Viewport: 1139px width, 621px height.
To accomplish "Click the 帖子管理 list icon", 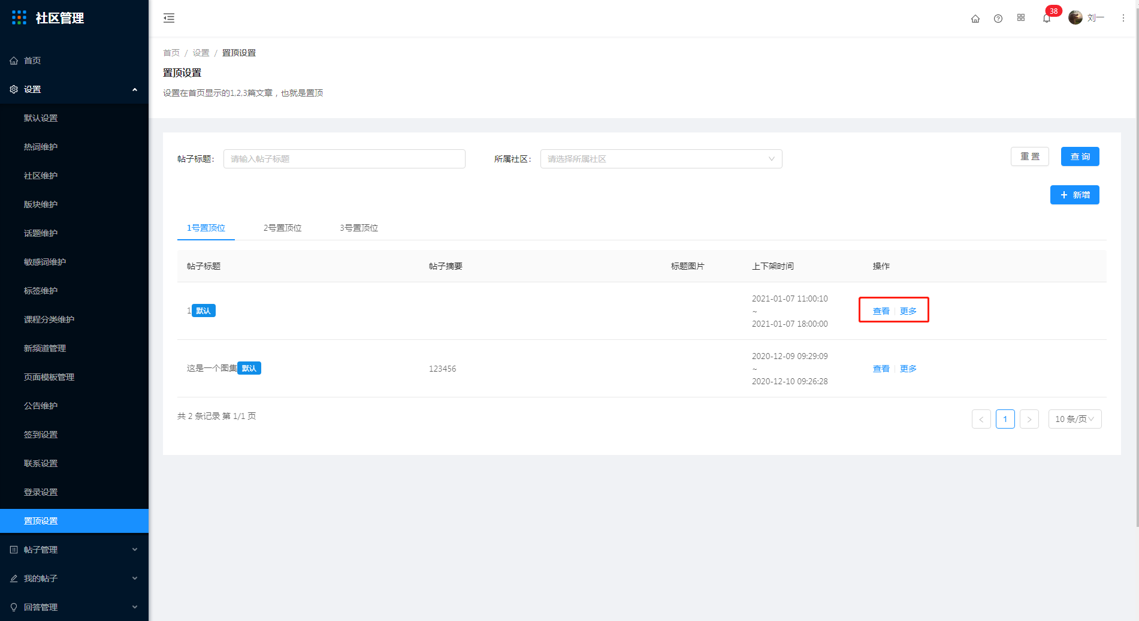I will [x=14, y=550].
